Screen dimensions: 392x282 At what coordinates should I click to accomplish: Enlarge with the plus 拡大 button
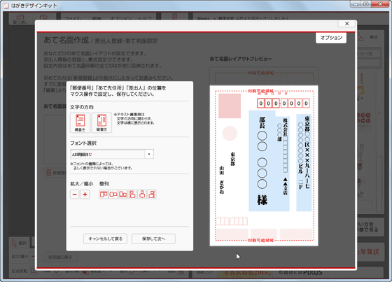point(85,195)
